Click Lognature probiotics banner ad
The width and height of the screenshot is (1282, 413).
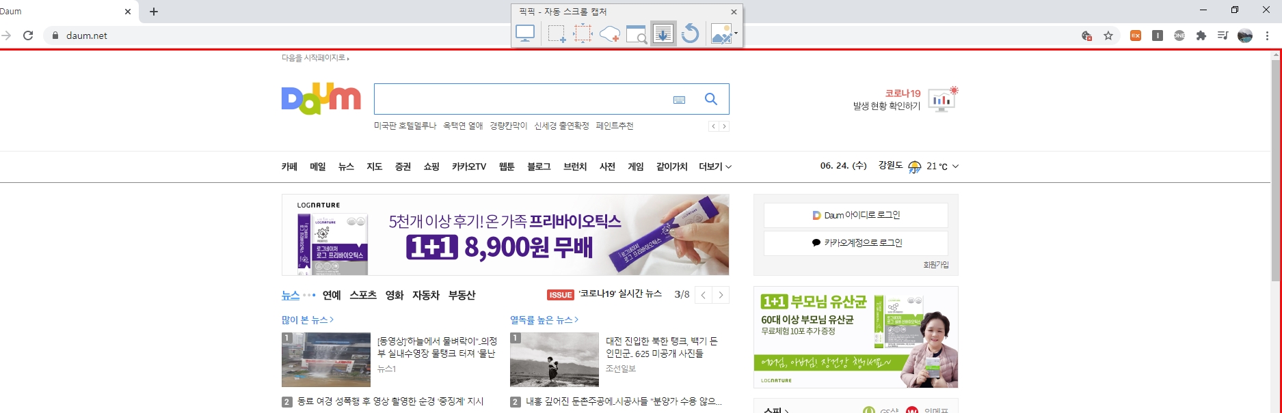click(505, 235)
